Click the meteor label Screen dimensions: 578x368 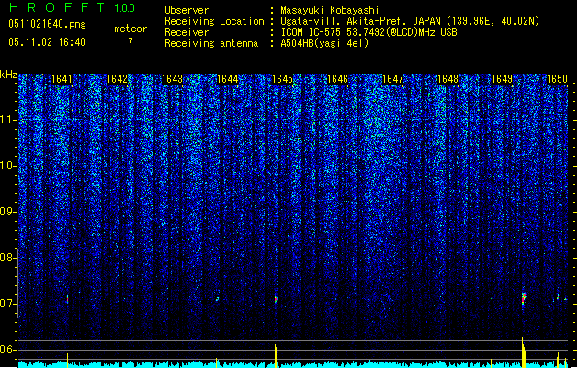(130, 29)
